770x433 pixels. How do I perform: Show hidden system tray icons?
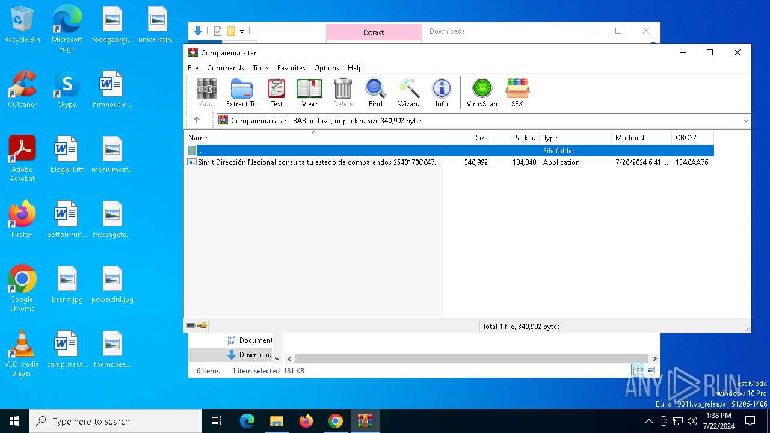pos(648,421)
